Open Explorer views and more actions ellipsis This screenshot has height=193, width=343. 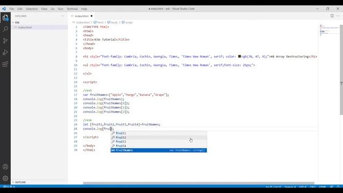click(x=63, y=16)
